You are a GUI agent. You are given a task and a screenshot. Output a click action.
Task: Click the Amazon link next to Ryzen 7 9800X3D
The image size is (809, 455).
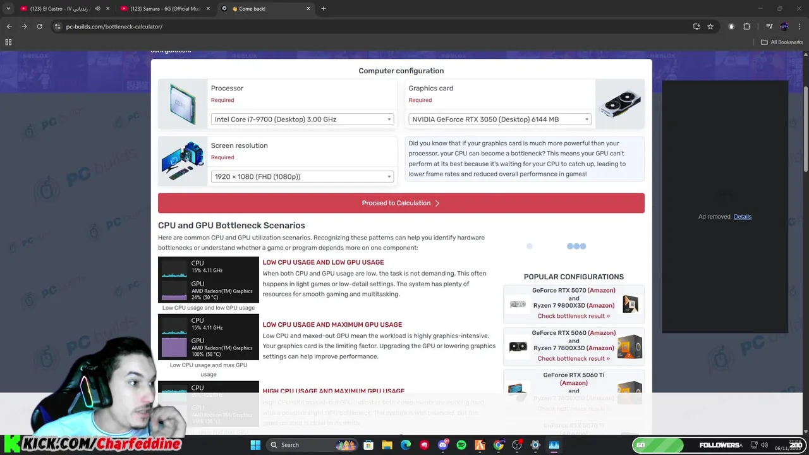[x=599, y=306]
